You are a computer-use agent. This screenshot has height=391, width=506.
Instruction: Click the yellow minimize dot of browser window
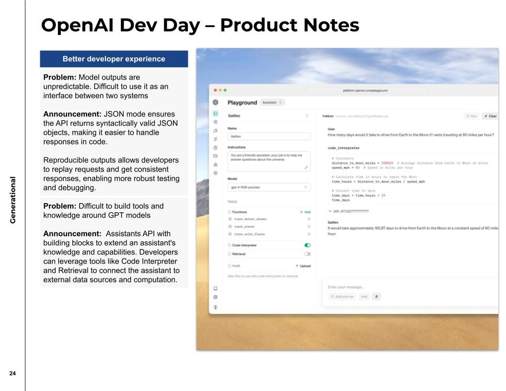tap(220, 91)
